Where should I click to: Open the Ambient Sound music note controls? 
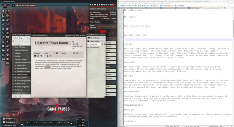point(3,37)
